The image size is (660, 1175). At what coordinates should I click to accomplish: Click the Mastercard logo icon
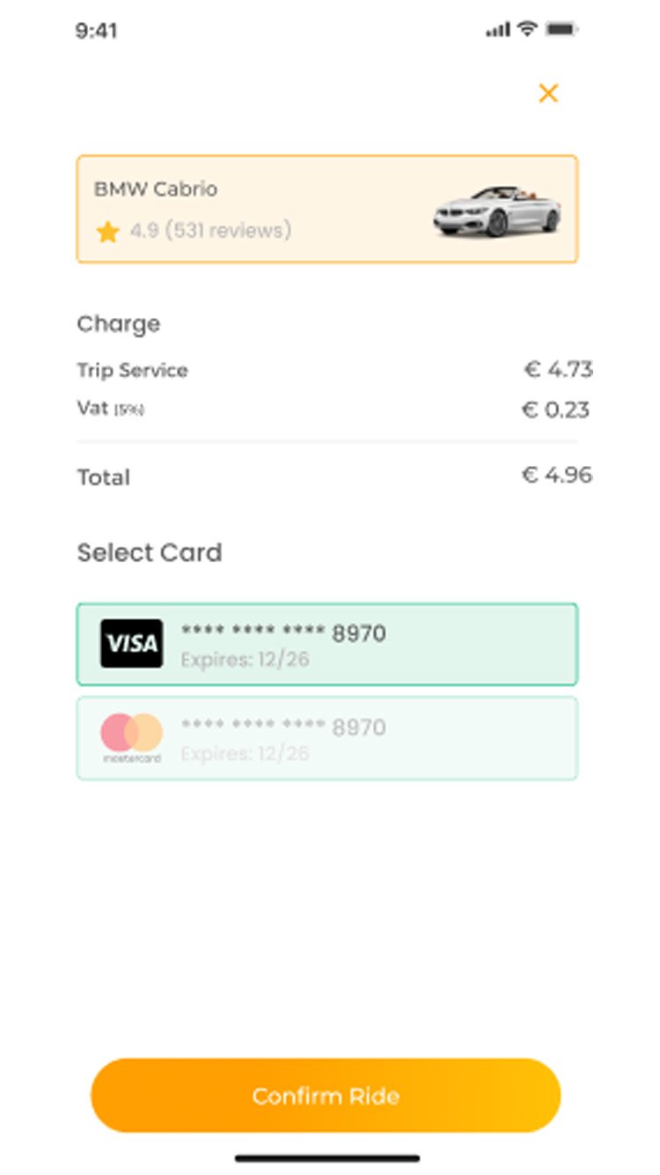[x=131, y=736]
